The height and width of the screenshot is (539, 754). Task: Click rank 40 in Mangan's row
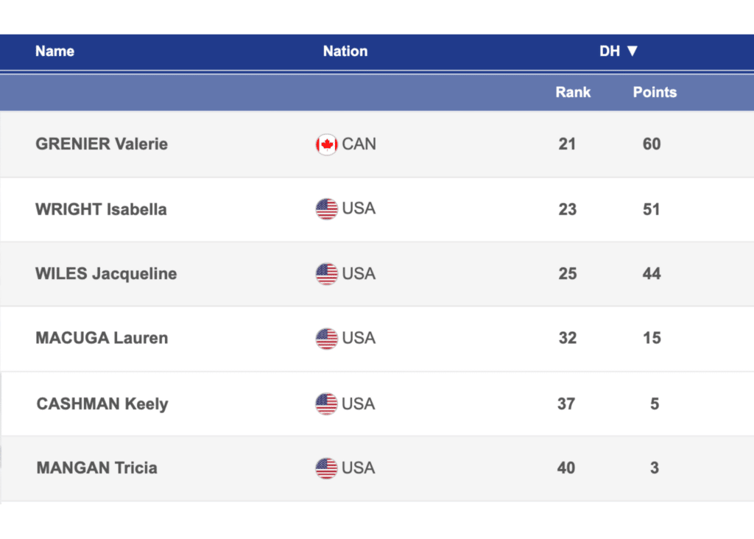pos(566,468)
